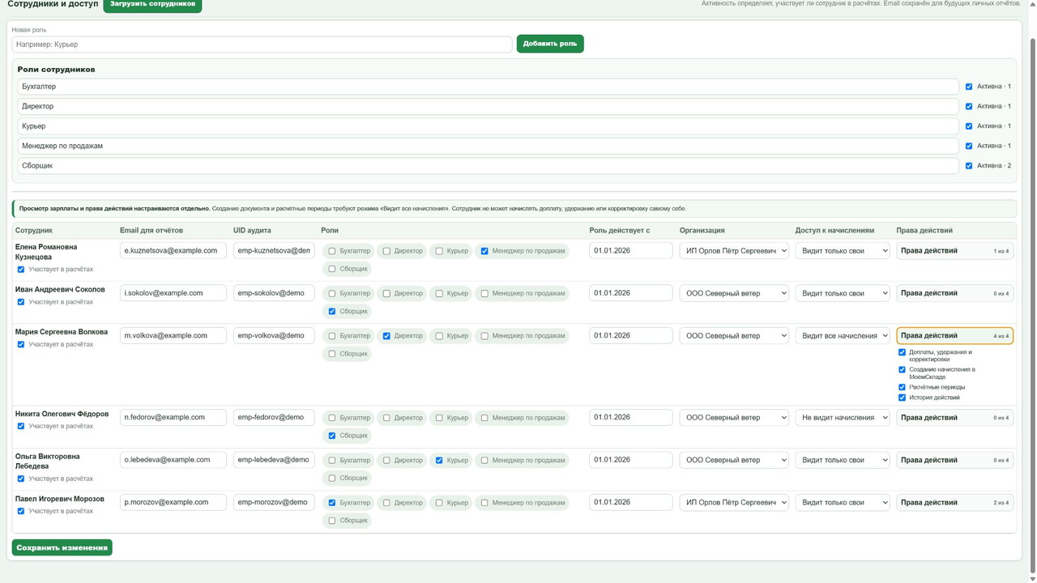Edit role start date for Елена Кузнецова

[x=631, y=251]
